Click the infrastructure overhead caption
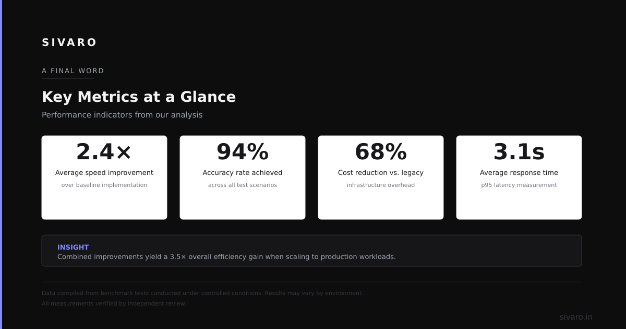The image size is (626, 329). click(381, 185)
